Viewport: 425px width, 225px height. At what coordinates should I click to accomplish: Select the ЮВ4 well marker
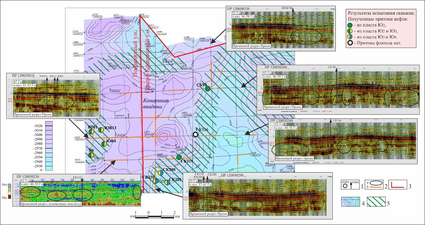click(x=104, y=144)
